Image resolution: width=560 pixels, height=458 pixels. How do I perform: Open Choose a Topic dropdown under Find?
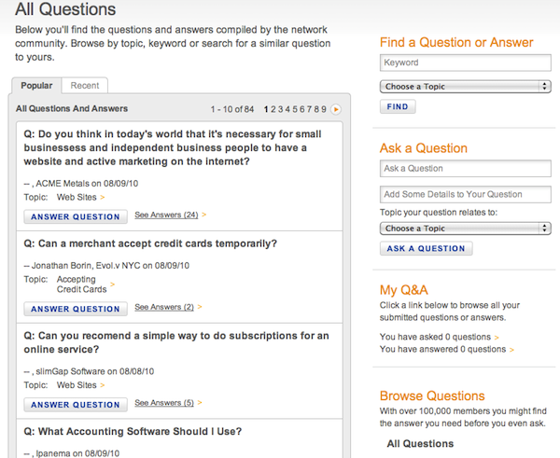(466, 87)
